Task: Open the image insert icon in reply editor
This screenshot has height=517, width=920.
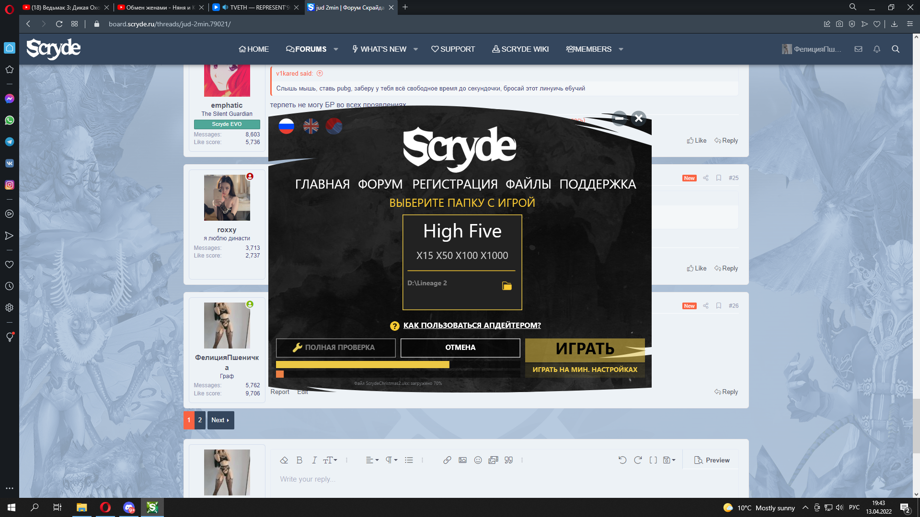Action: click(x=462, y=460)
